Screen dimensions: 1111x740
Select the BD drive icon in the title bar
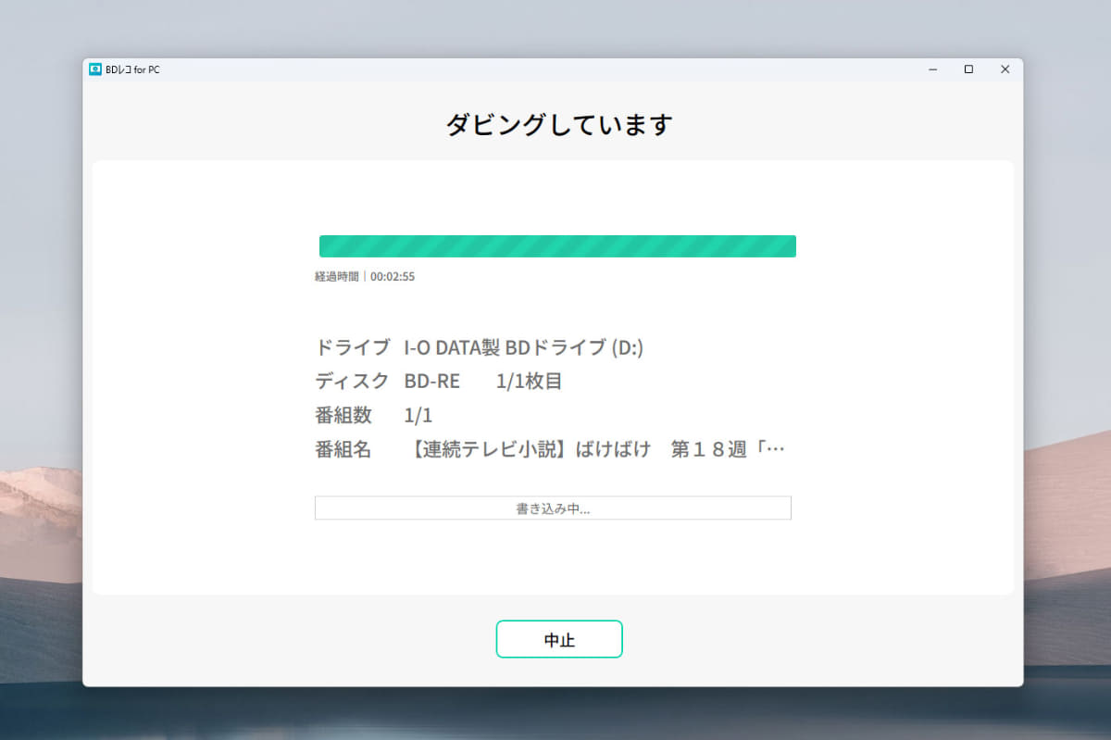click(x=94, y=69)
